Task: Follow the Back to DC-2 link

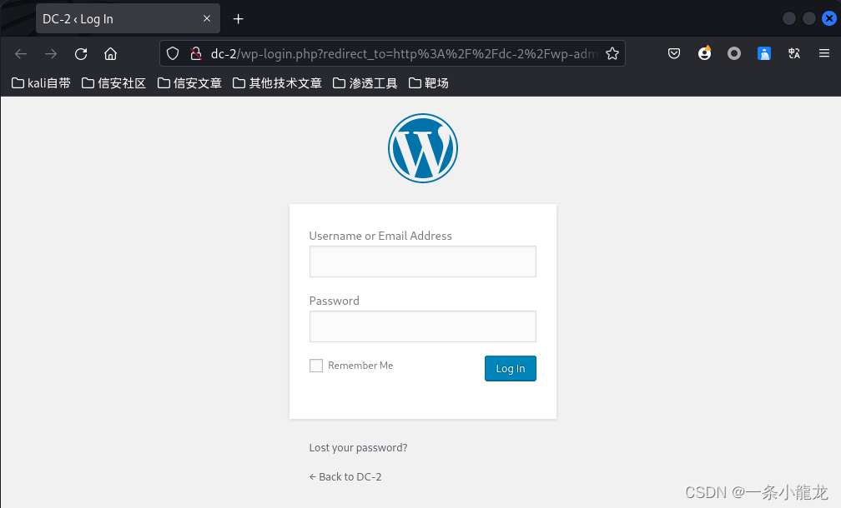Action: [x=345, y=476]
